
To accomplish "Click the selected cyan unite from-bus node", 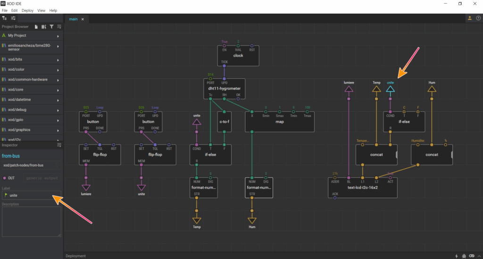I will pyautogui.click(x=390, y=89).
